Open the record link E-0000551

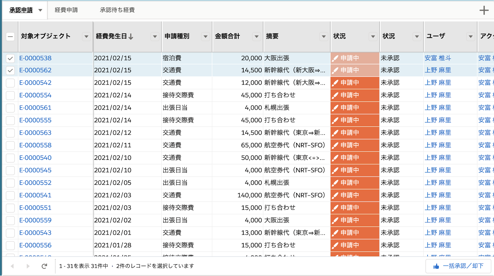36,208
